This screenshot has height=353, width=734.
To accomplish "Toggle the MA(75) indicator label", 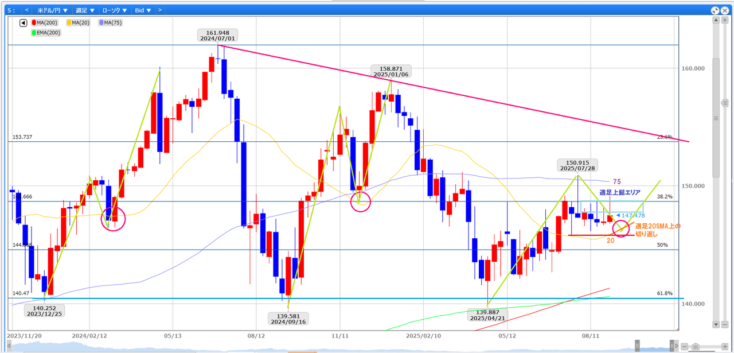I will pyautogui.click(x=112, y=23).
